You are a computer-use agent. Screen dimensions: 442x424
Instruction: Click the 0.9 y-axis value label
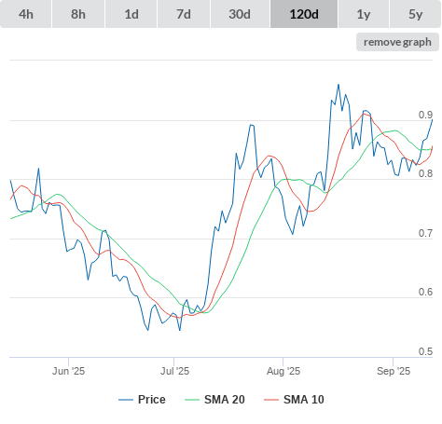tap(425, 115)
